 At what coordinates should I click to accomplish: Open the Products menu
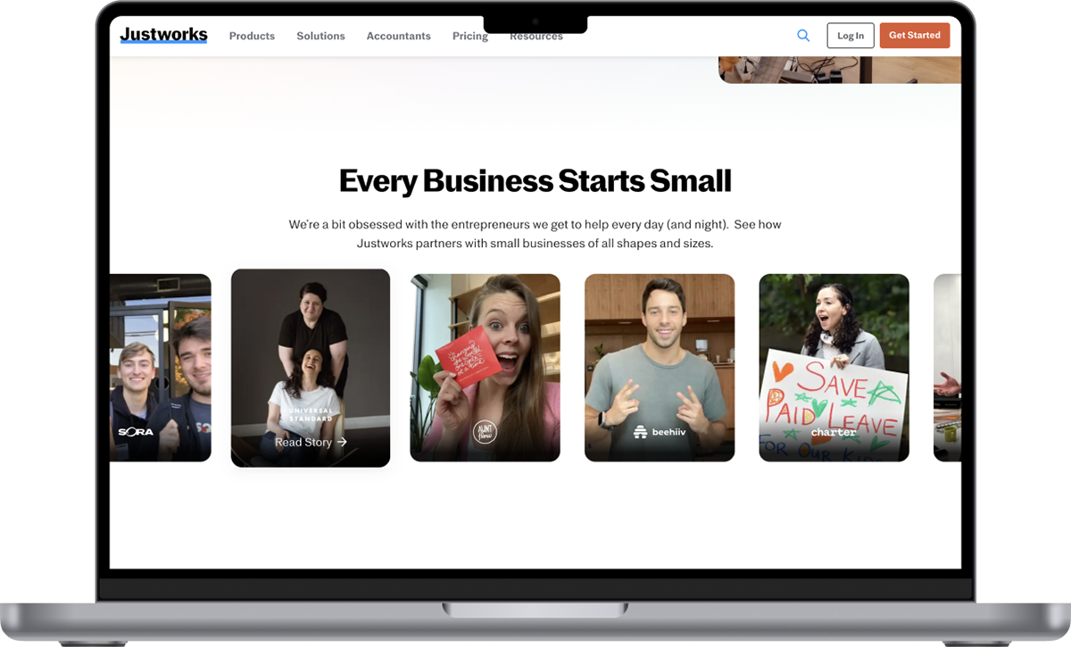252,37
